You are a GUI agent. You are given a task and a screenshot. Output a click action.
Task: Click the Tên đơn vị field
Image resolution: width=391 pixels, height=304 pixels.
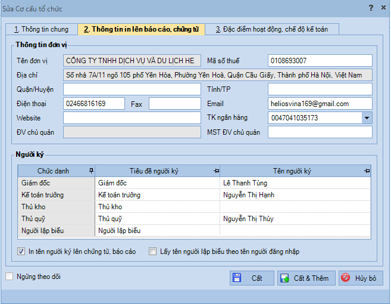(x=132, y=61)
